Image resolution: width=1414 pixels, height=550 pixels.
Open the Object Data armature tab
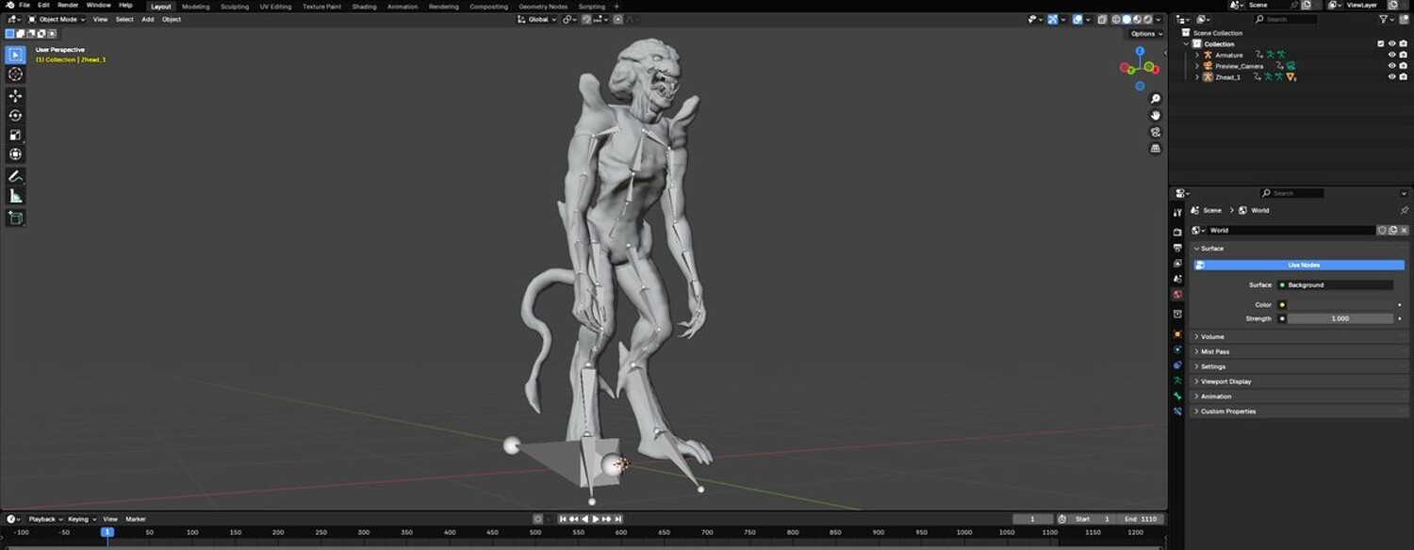tap(1177, 380)
